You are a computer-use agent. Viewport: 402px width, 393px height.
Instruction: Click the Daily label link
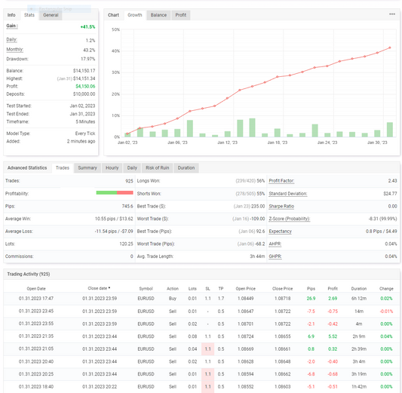pyautogui.click(x=11, y=40)
